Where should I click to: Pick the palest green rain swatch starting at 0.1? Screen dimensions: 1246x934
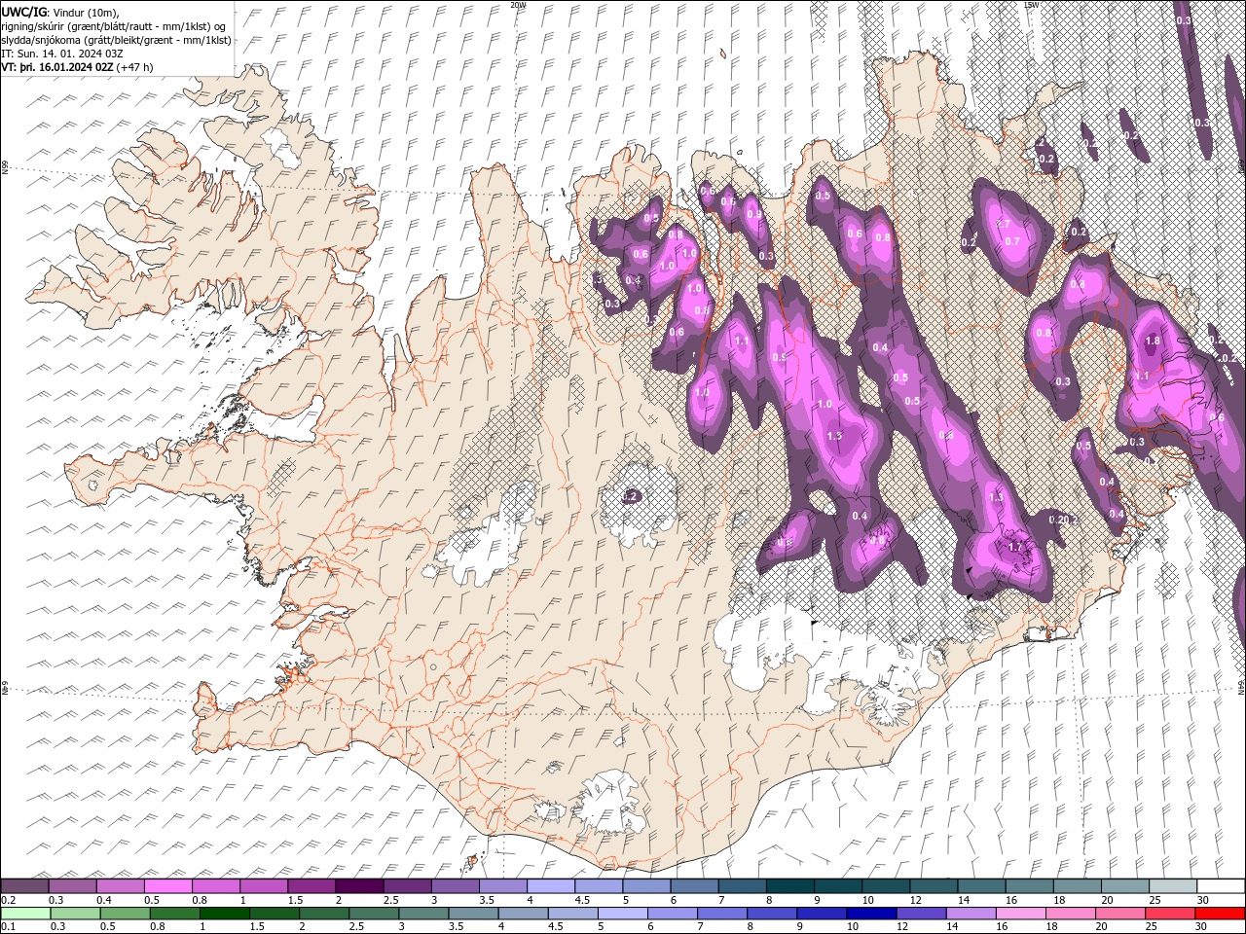(25, 914)
